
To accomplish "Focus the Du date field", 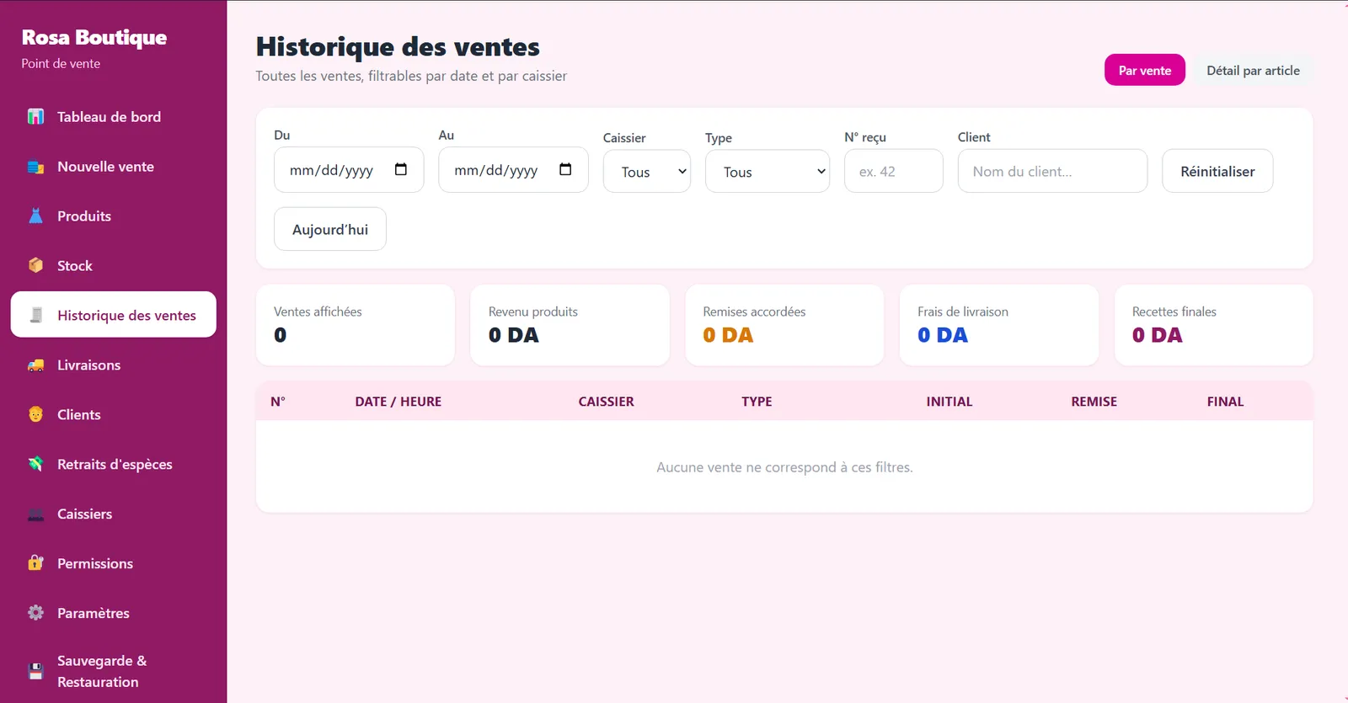I will (x=349, y=170).
